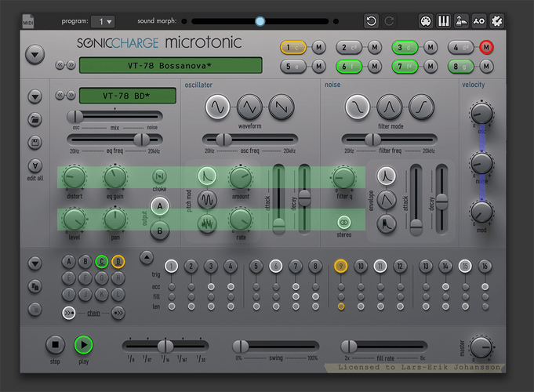Select the previous pattern preset arrow
534x392 pixels.
pos(60,65)
